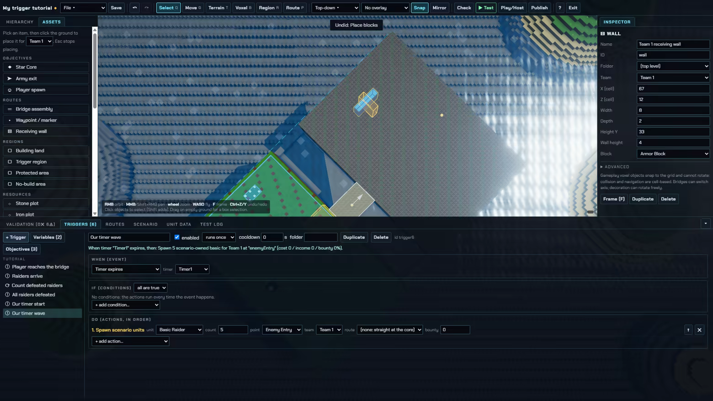
Task: Click the redo arrow icon
Action: (x=146, y=8)
